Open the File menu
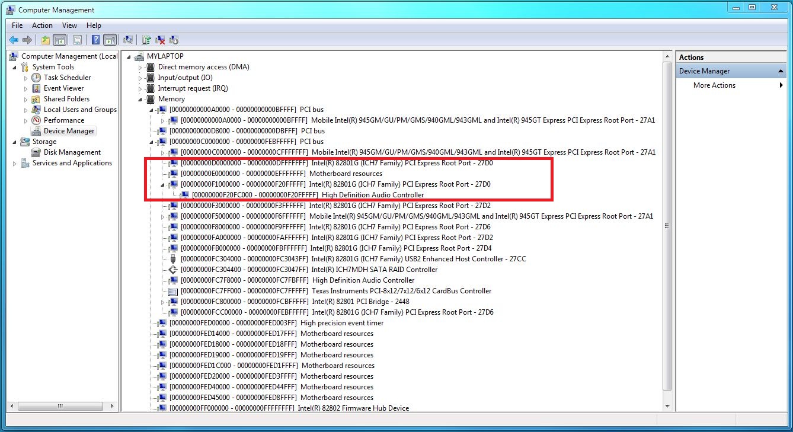The image size is (793, 432). 17,25
